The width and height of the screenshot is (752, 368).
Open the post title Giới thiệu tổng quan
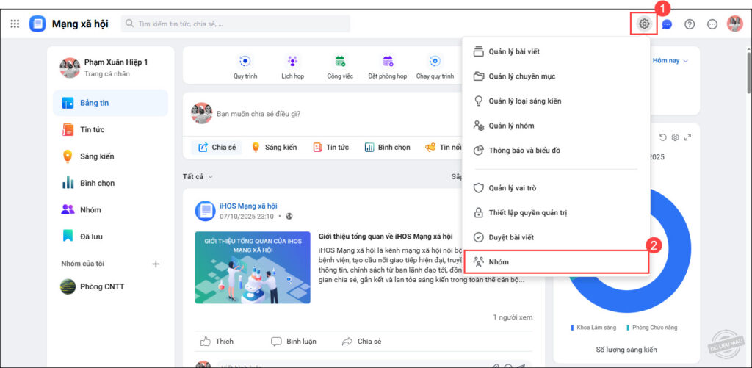pyautogui.click(x=386, y=236)
